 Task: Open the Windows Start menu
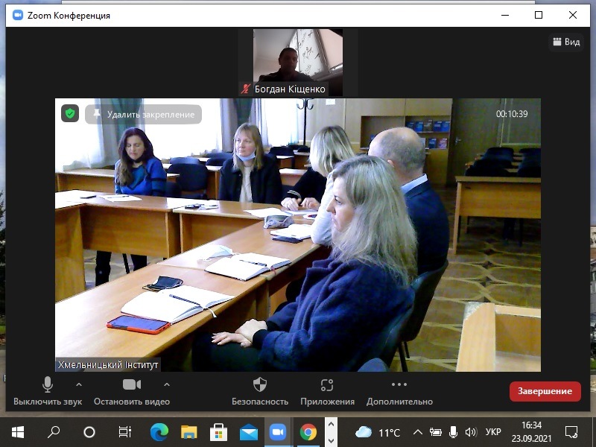(x=18, y=432)
